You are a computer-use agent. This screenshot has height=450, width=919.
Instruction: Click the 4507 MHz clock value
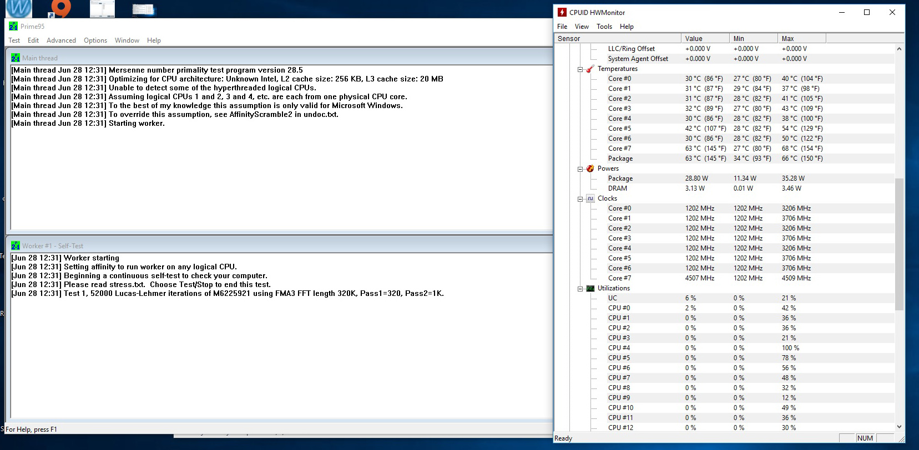click(x=700, y=278)
